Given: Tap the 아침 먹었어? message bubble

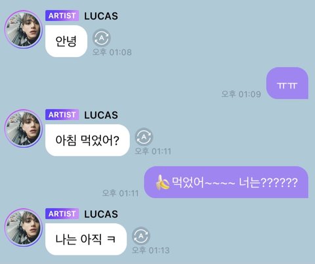Looking at the screenshot, I should click(87, 140).
